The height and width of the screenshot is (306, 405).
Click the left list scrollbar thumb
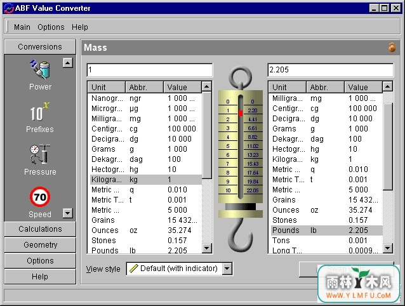click(x=207, y=135)
